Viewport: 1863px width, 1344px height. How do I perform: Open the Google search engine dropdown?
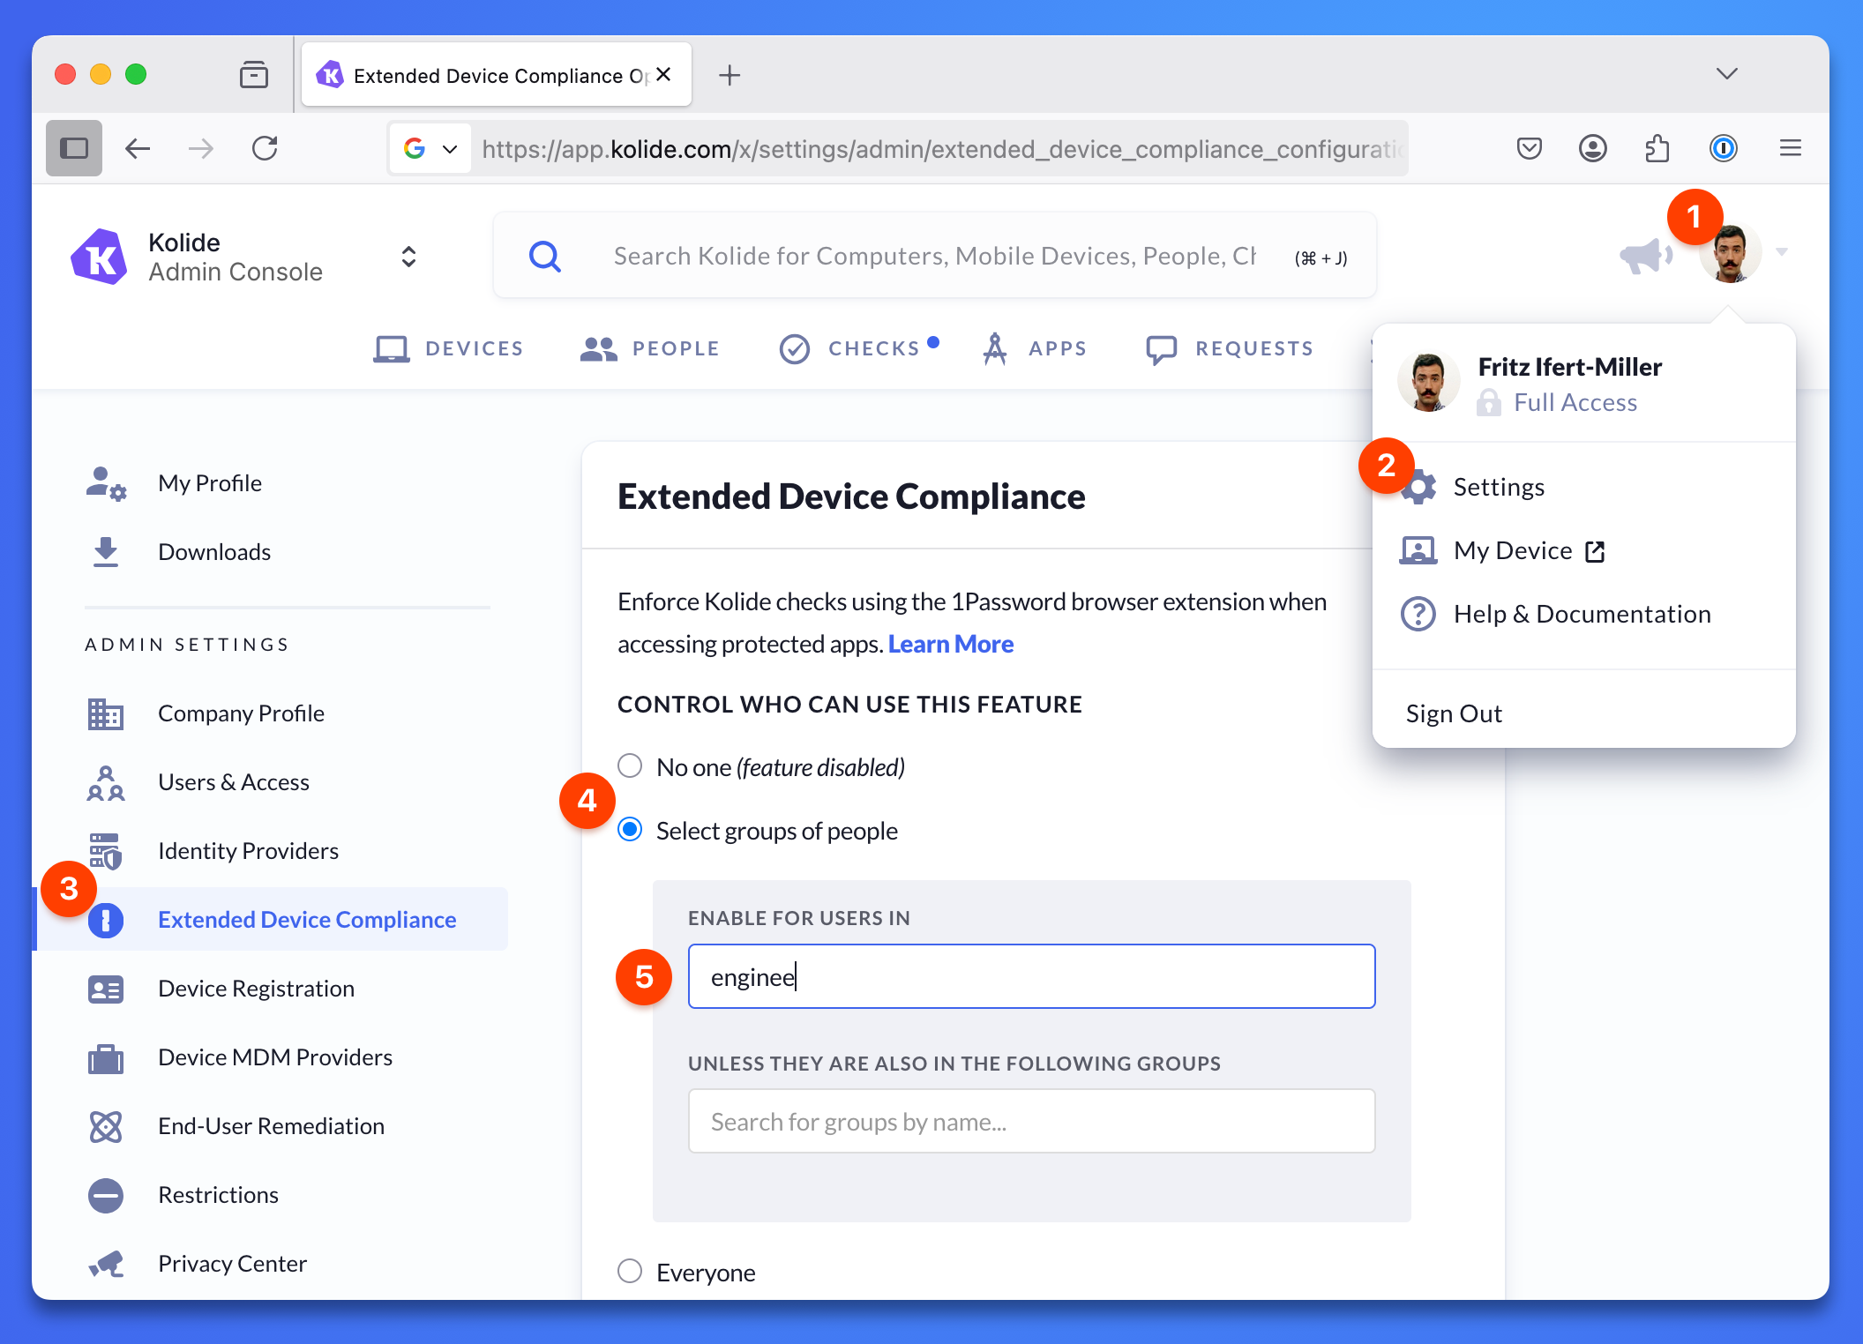pos(431,148)
